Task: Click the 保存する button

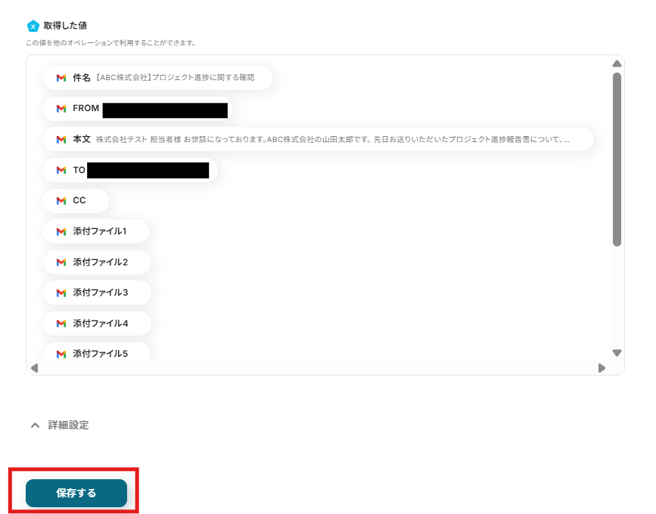Action: click(76, 493)
